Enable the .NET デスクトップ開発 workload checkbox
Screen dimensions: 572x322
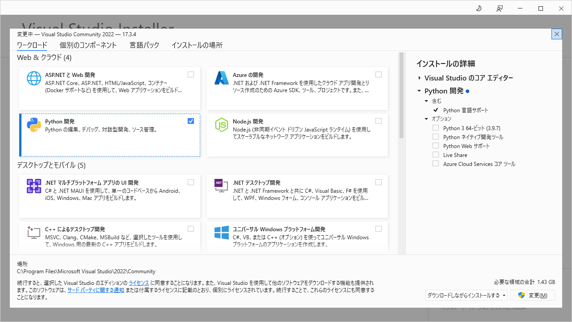(379, 182)
